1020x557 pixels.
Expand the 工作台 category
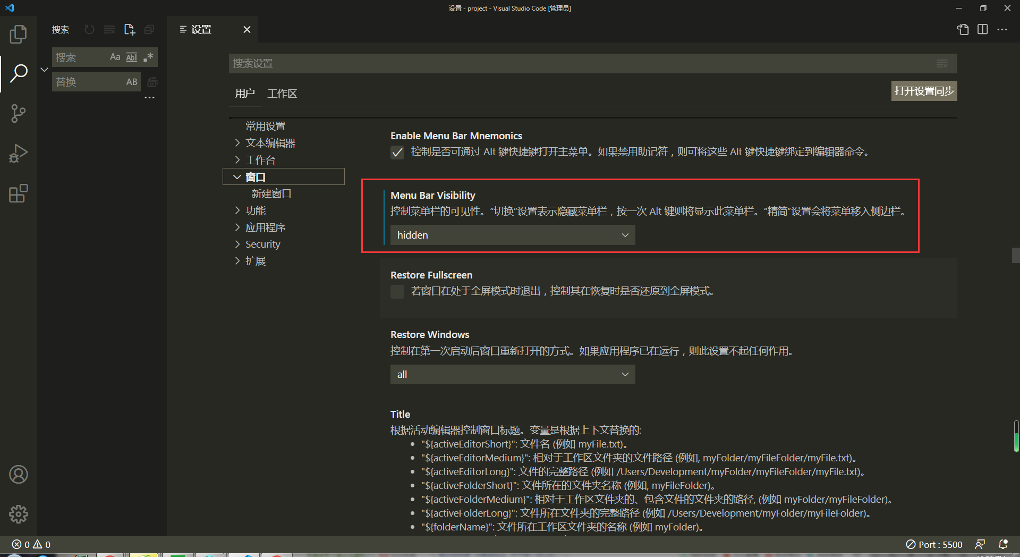[260, 160]
